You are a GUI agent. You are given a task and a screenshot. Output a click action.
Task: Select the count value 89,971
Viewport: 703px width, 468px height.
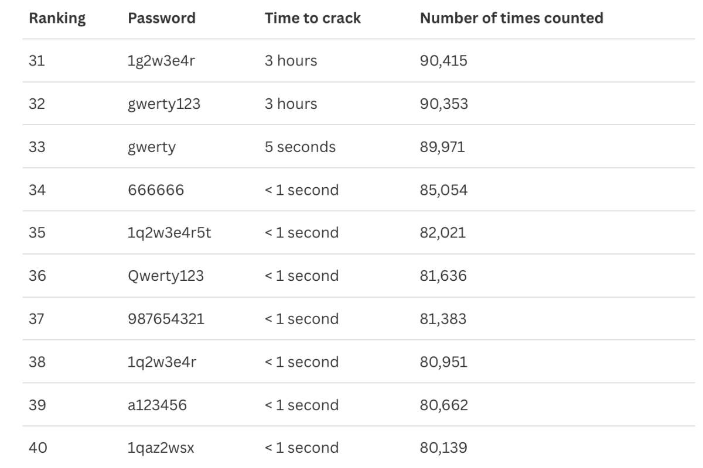coord(442,147)
